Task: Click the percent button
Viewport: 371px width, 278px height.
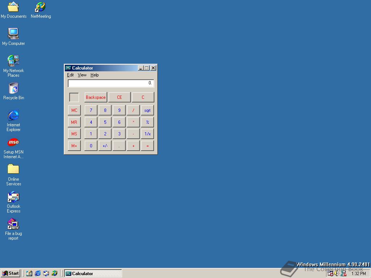Action: point(147,122)
